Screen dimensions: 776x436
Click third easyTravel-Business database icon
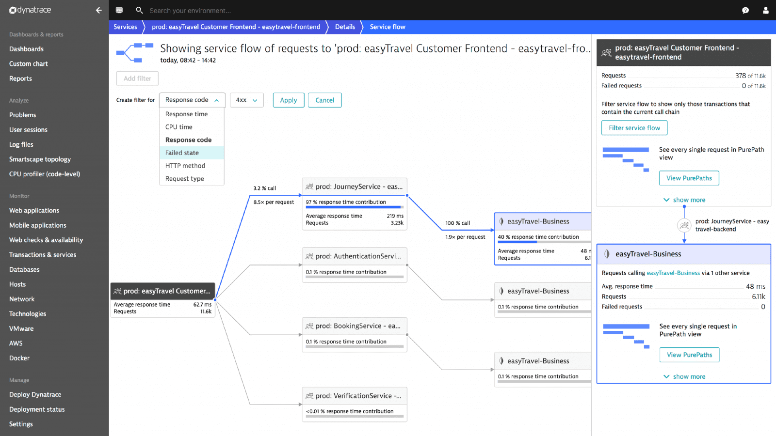coord(501,361)
